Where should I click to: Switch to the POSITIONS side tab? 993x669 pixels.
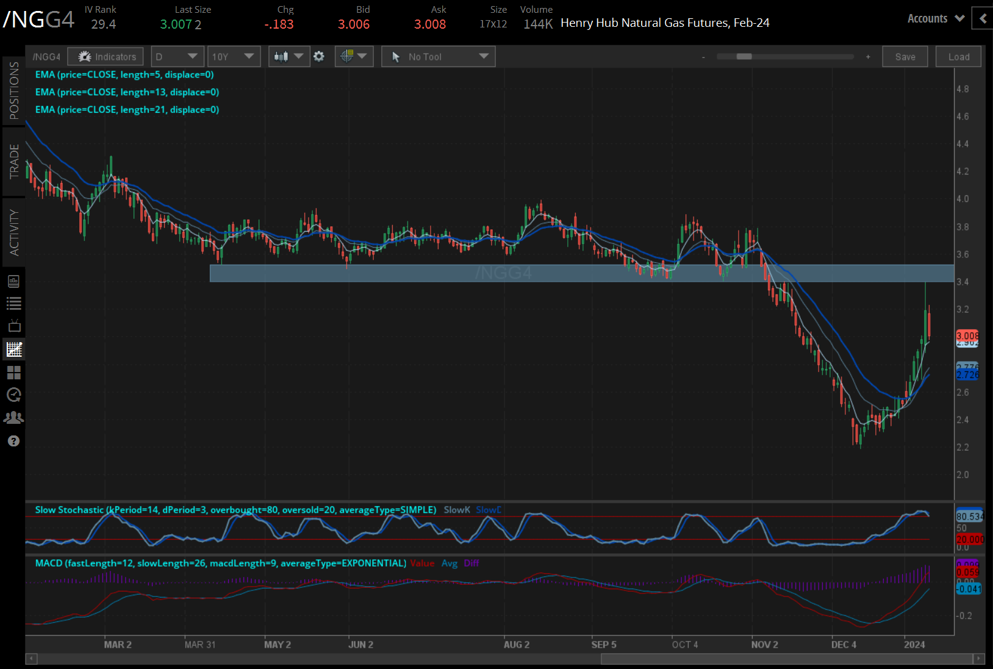(x=14, y=91)
